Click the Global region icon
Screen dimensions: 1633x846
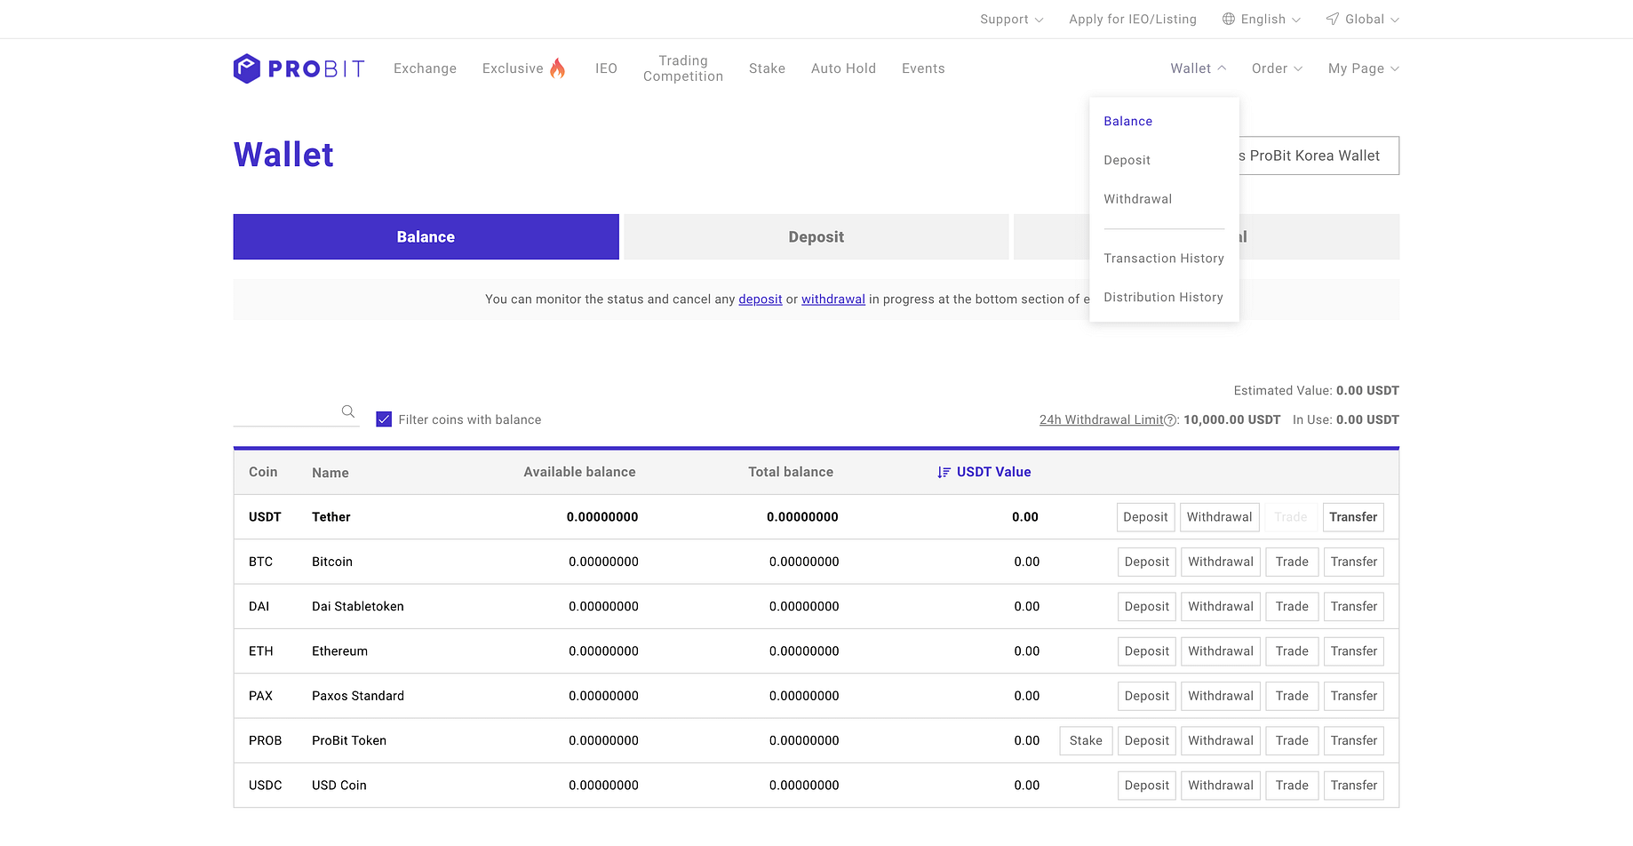[x=1332, y=19]
